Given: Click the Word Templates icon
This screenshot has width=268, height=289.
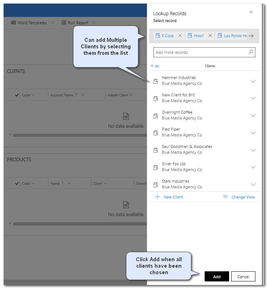Looking at the screenshot, I should click(x=14, y=23).
